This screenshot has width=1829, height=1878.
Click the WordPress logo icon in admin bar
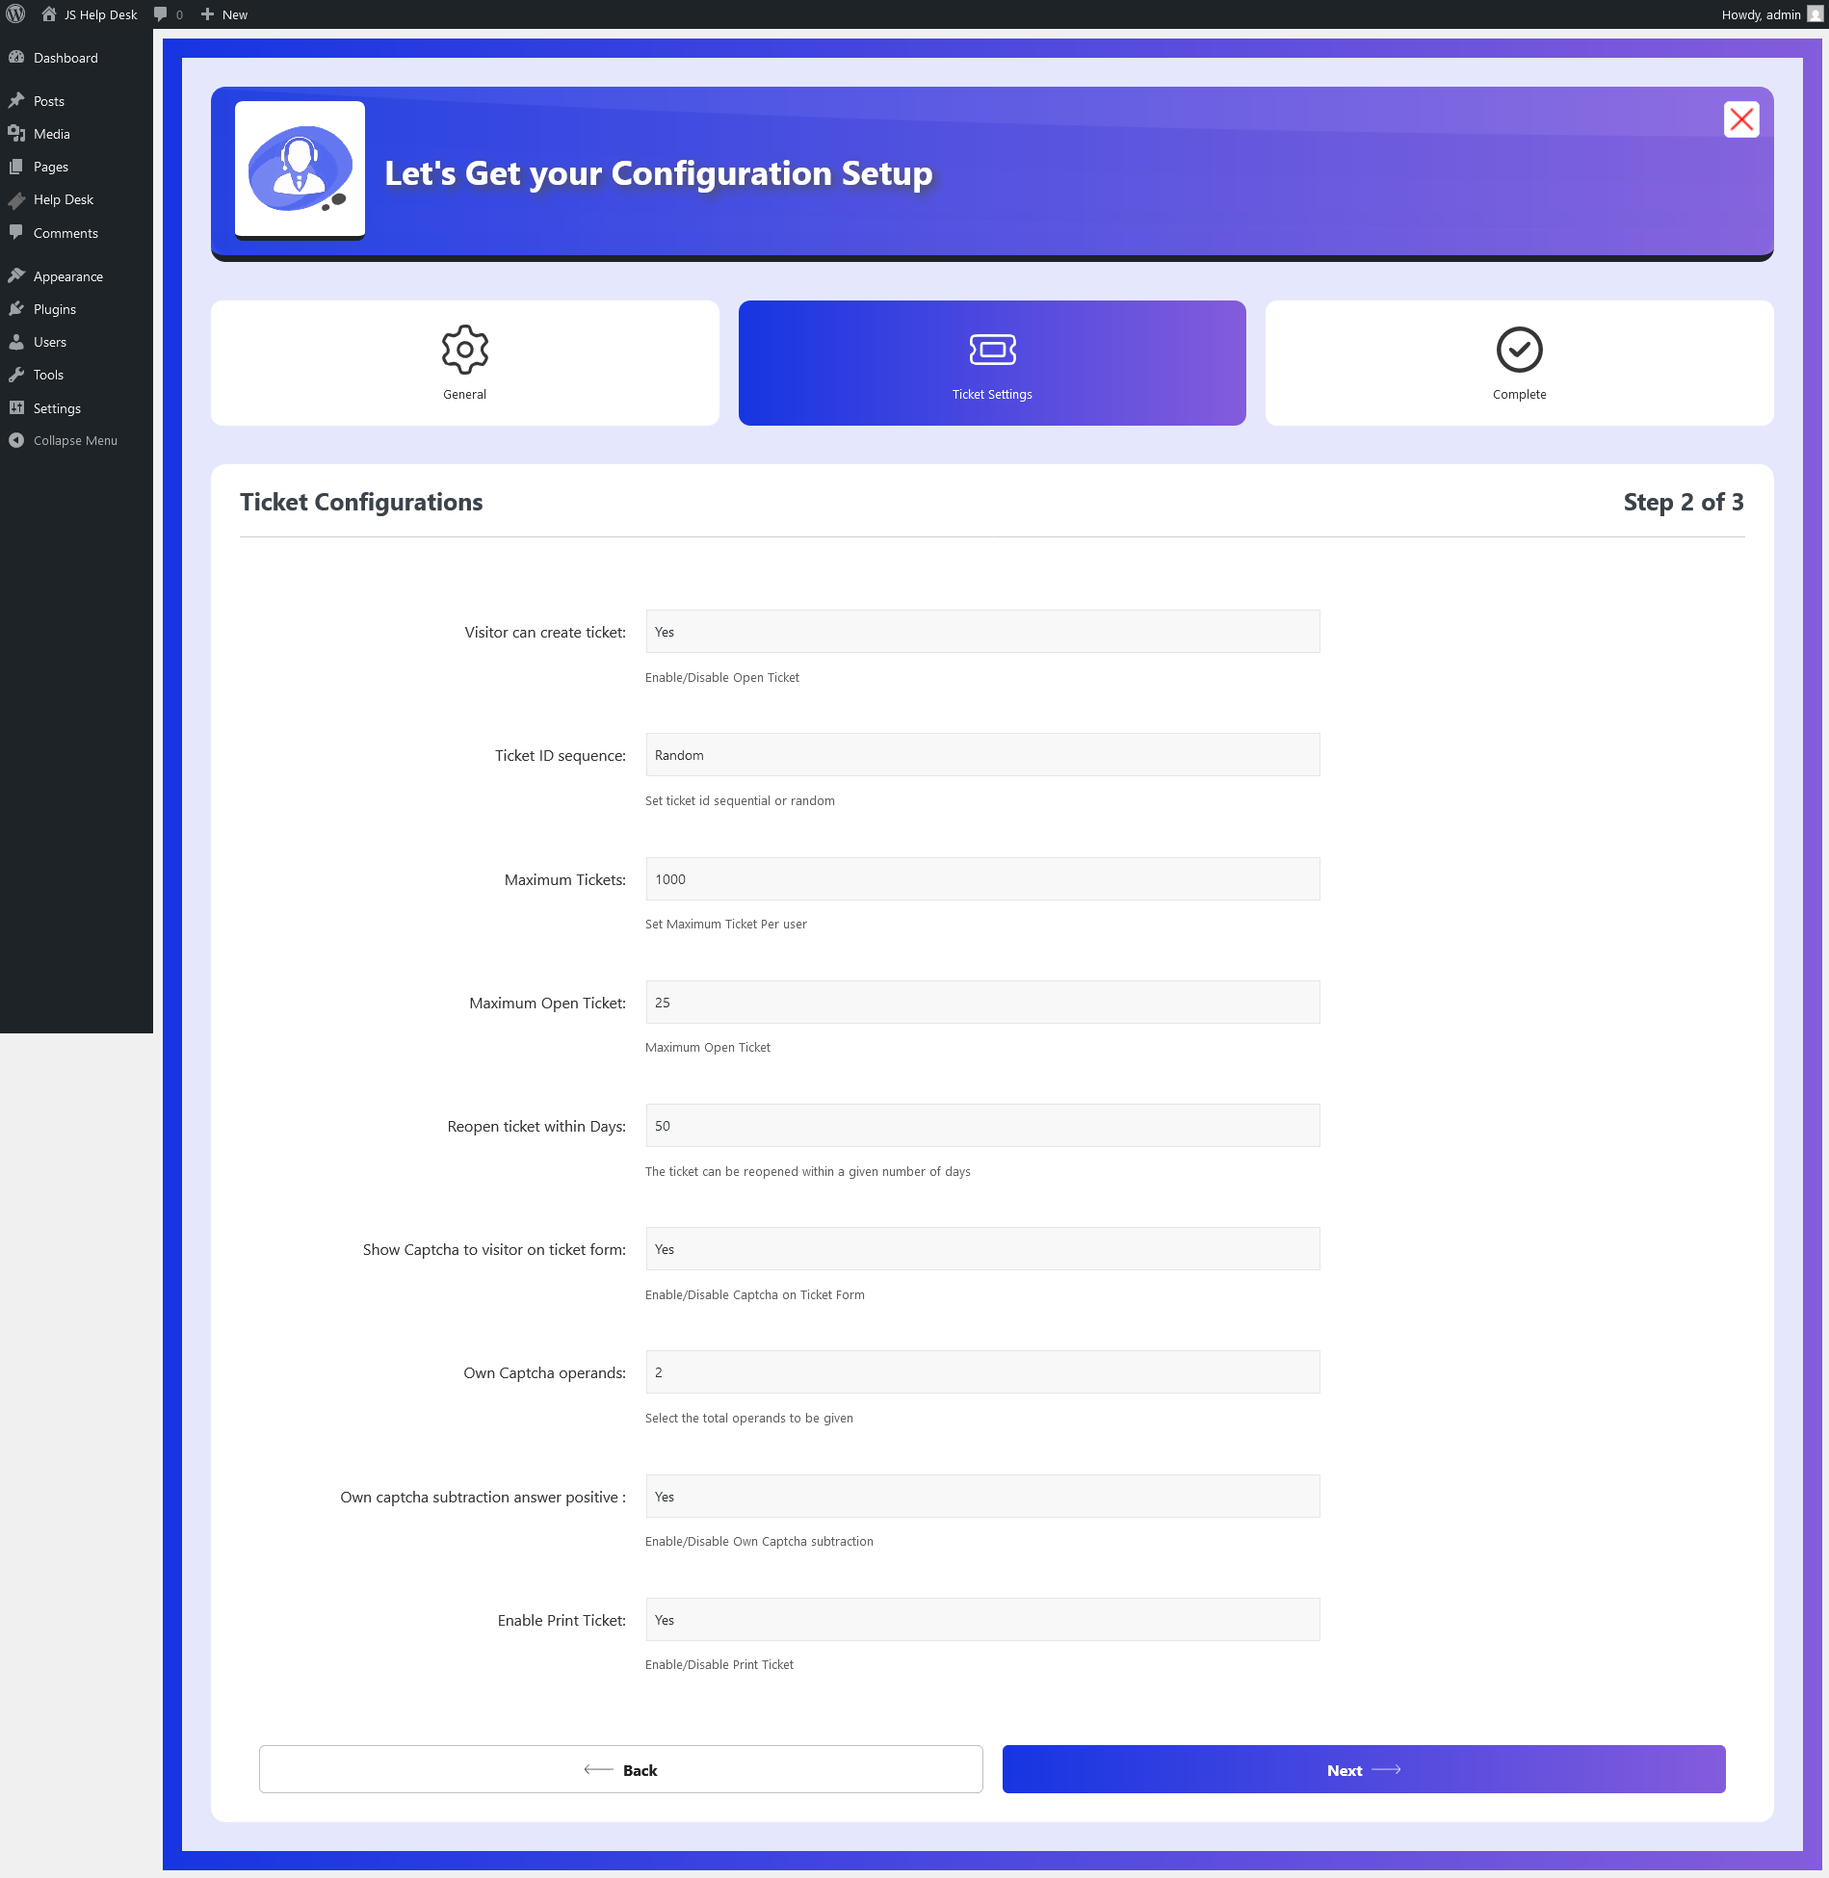point(15,14)
